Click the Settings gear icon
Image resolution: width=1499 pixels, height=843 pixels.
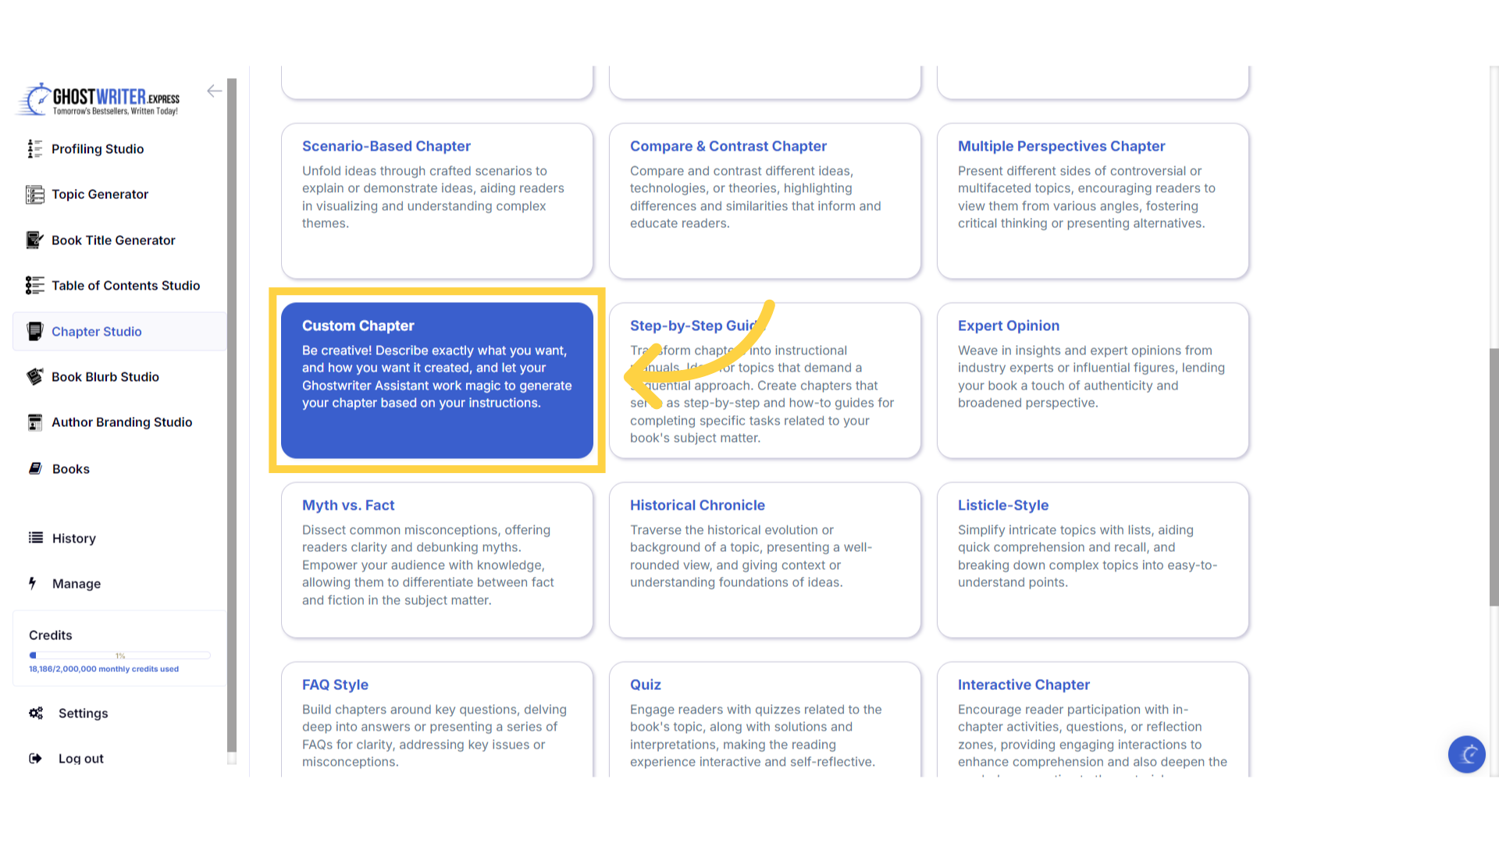coord(36,713)
